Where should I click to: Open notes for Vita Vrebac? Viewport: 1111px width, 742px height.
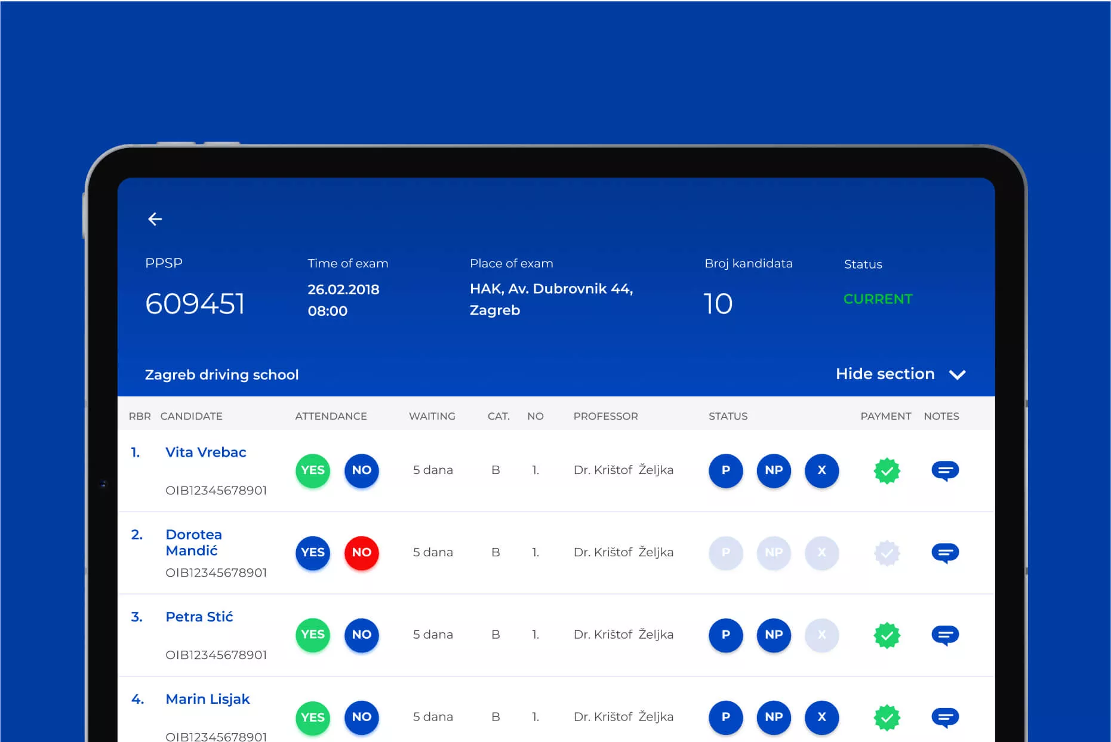944,470
